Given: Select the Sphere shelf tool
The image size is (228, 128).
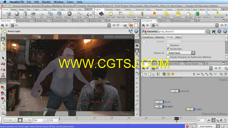Looking at the screenshot, I should click(x=17, y=15).
